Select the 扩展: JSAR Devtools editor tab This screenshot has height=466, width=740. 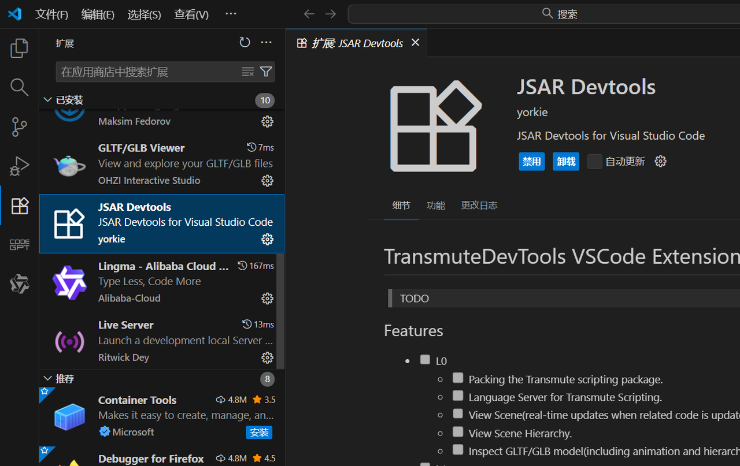(x=357, y=43)
